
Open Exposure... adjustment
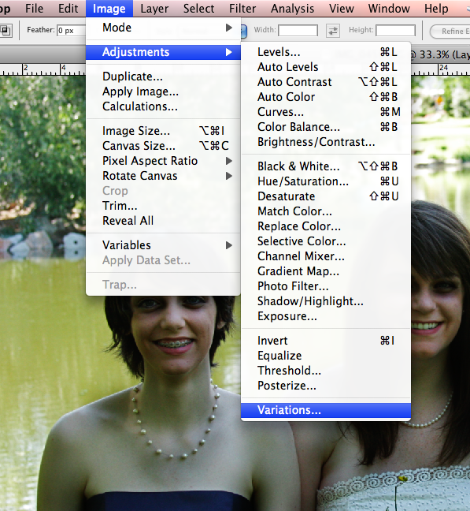pyautogui.click(x=326, y=316)
